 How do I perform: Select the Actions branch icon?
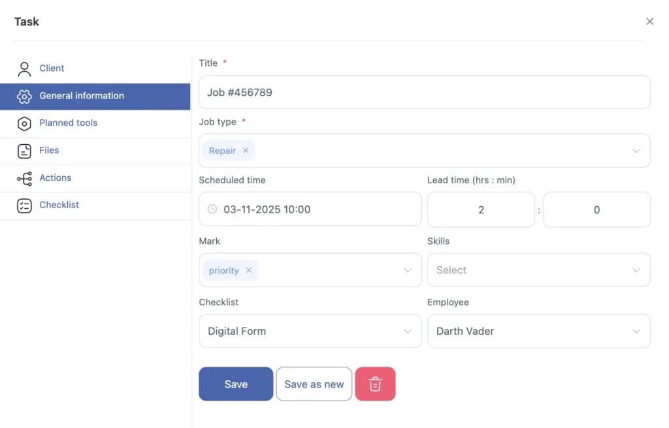point(24,177)
